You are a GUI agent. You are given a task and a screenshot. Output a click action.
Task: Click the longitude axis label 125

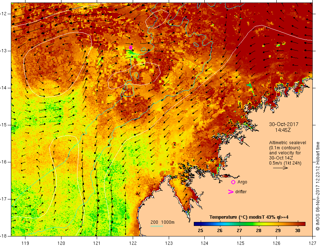point(241,243)
